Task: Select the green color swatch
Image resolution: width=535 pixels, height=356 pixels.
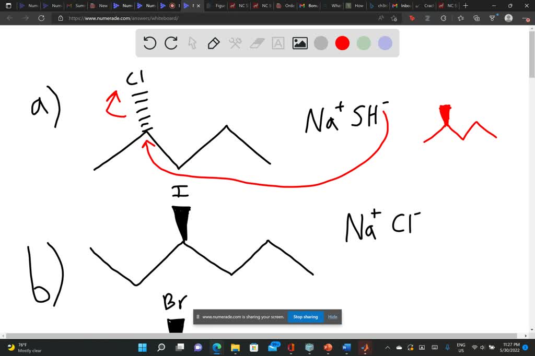Action: pos(363,43)
